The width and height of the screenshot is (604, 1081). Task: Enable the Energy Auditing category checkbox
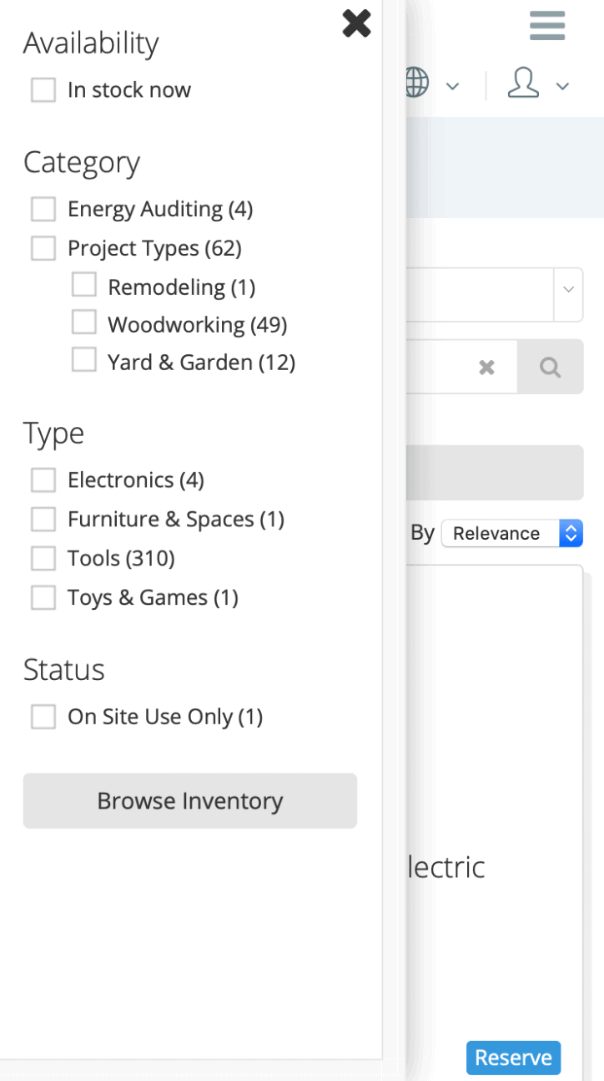43,209
